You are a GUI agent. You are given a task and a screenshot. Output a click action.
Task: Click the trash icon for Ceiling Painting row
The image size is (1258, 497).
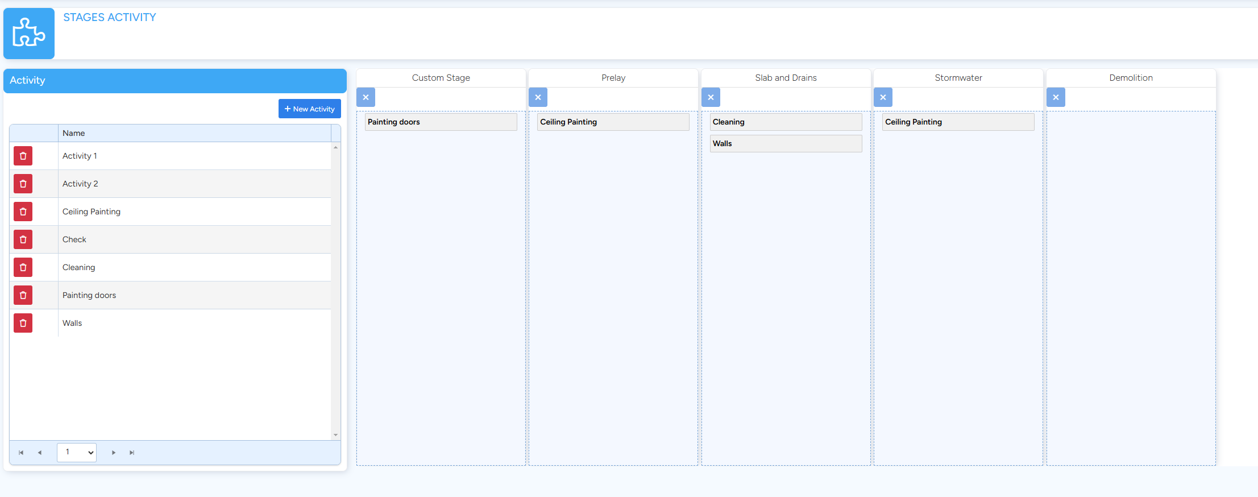click(23, 212)
